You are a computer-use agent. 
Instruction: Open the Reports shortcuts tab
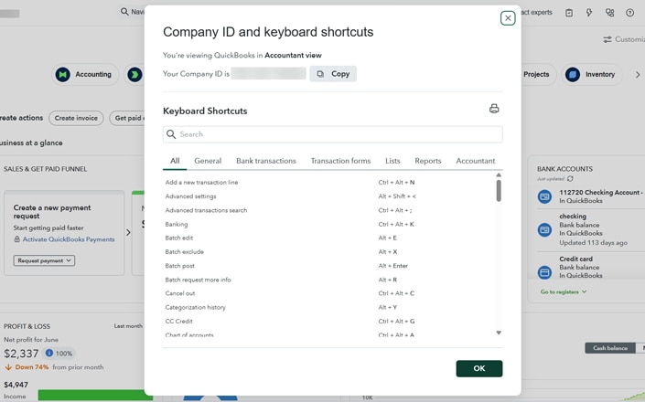[428, 161]
